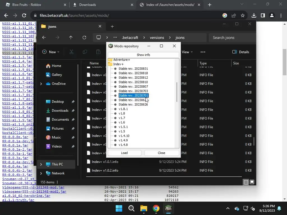
Task: Open the Chrome three-dot menu
Action: pos(281,16)
